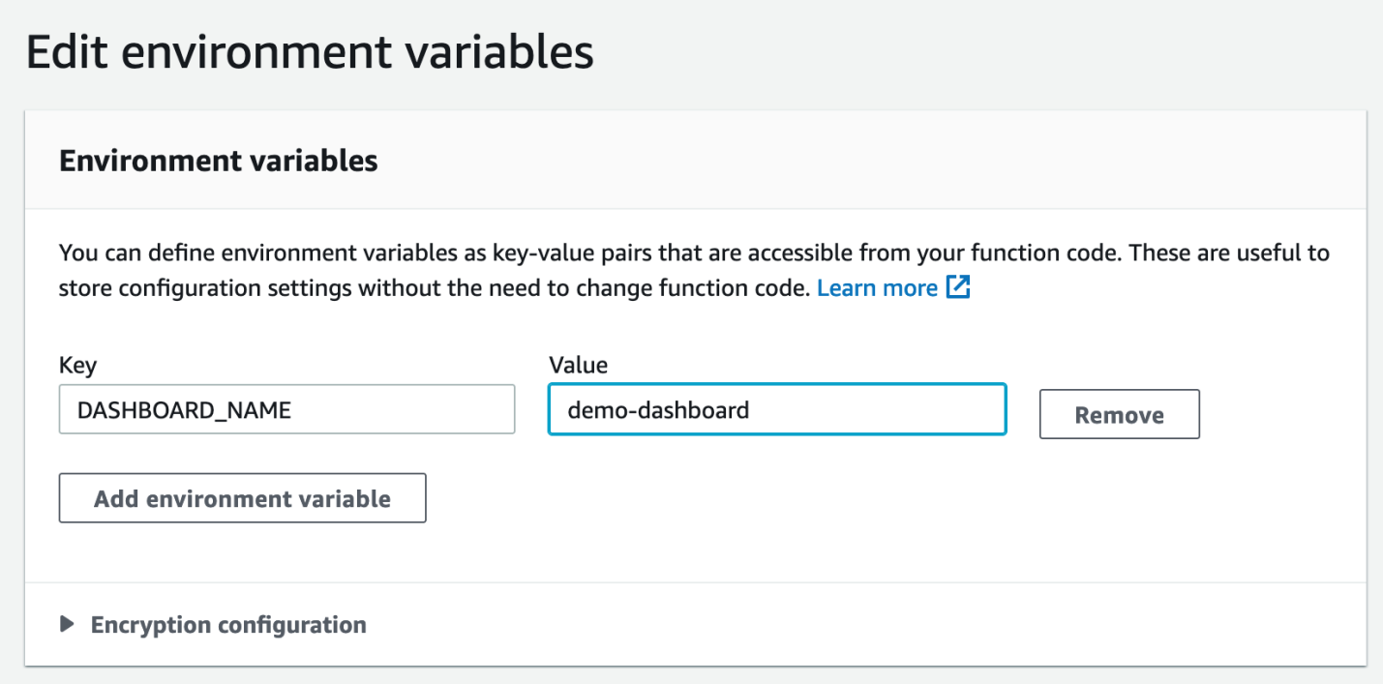Open the Learn more documentation link
The height and width of the screenshot is (684, 1383).
[876, 287]
